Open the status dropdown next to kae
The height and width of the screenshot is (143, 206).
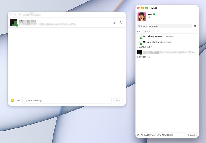point(155,14)
